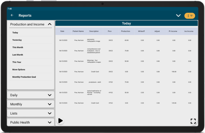Open the top-right header chevron dropdown
The height and width of the screenshot is (133, 205).
click(x=178, y=16)
